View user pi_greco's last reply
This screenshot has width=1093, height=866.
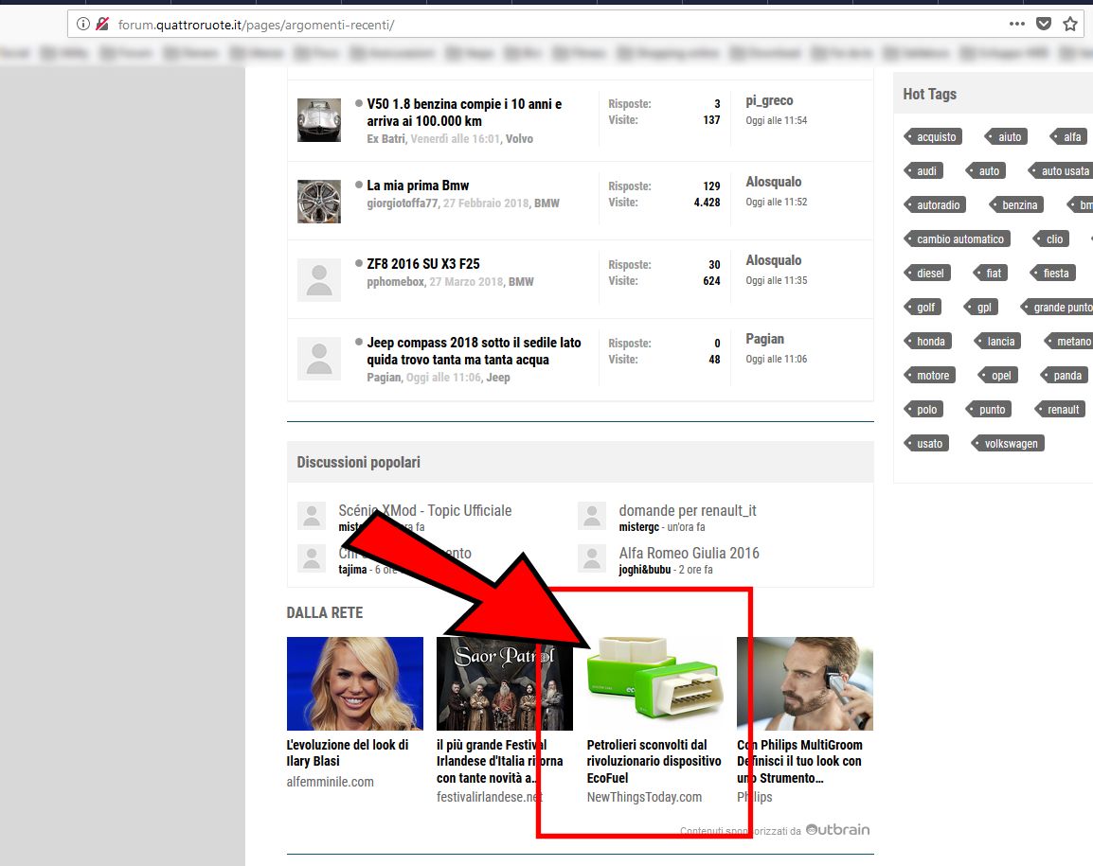[769, 100]
